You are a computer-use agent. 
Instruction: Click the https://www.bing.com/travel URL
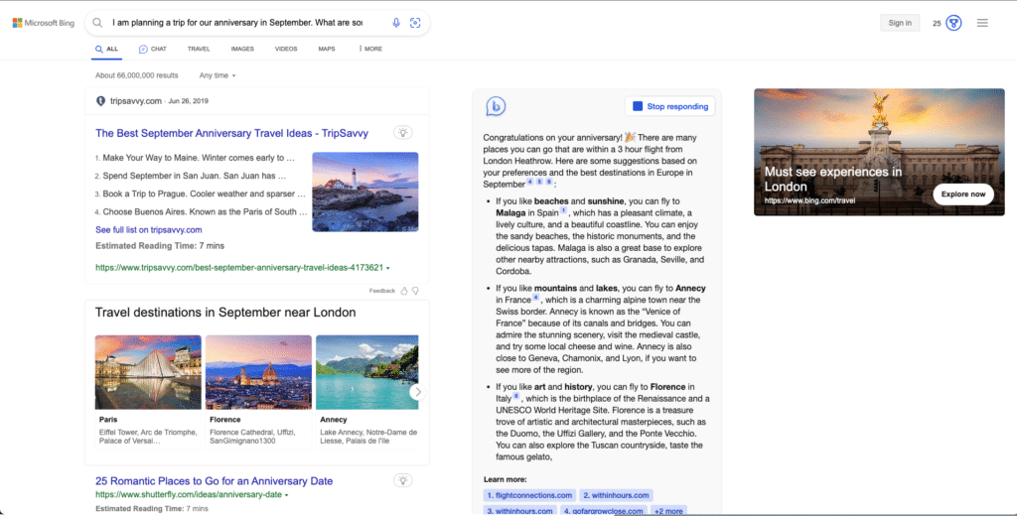coord(809,201)
